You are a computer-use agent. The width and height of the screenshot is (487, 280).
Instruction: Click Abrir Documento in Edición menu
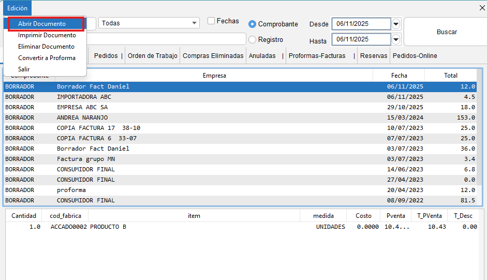42,24
